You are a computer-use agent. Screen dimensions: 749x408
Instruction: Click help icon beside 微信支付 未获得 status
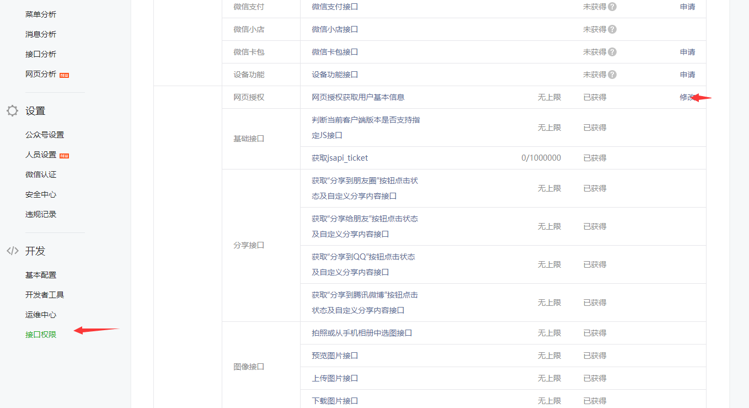point(612,7)
